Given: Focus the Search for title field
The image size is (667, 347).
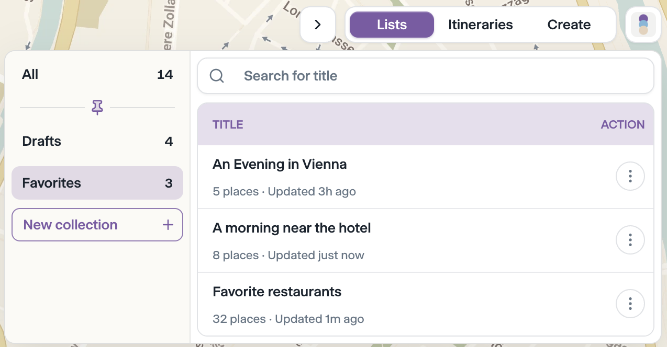Looking at the screenshot, I should pos(426,76).
